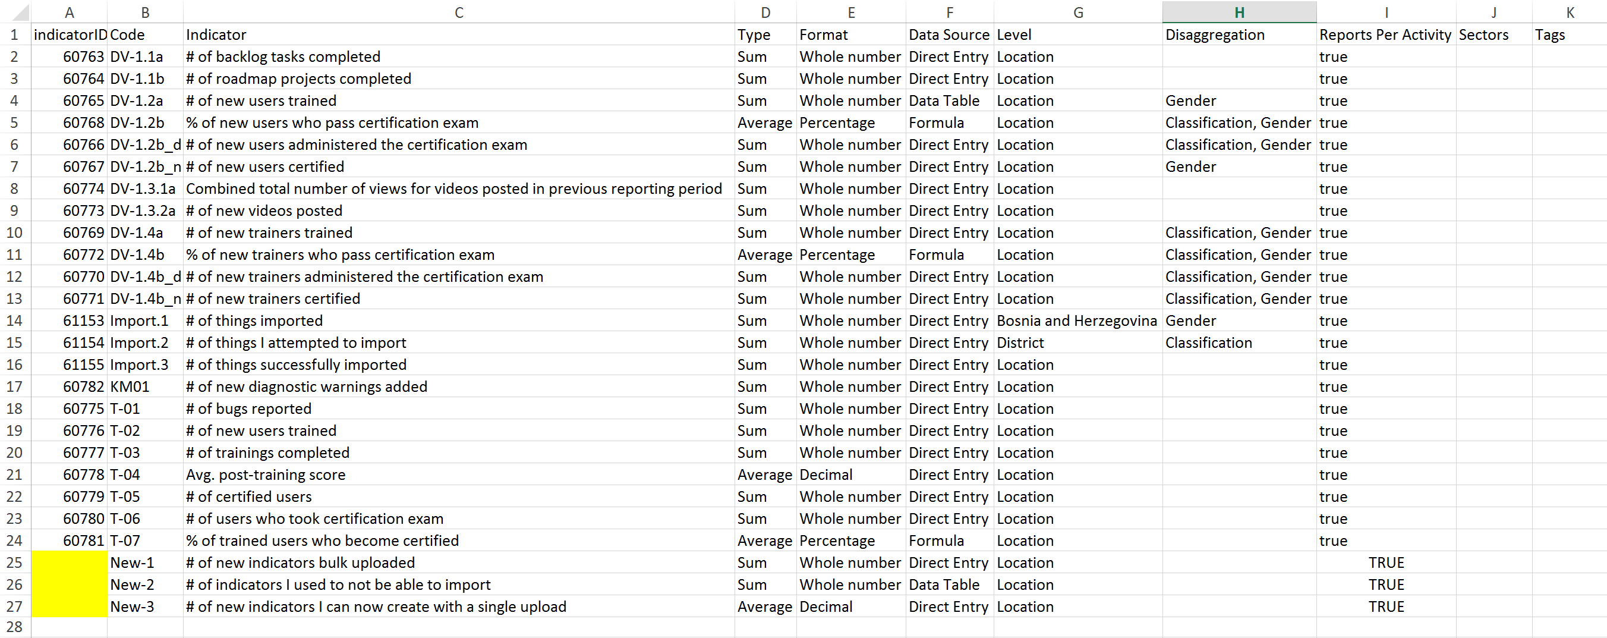The image size is (1607, 638).
Task: Click the yellow cell beside New-1
Action: [70, 562]
